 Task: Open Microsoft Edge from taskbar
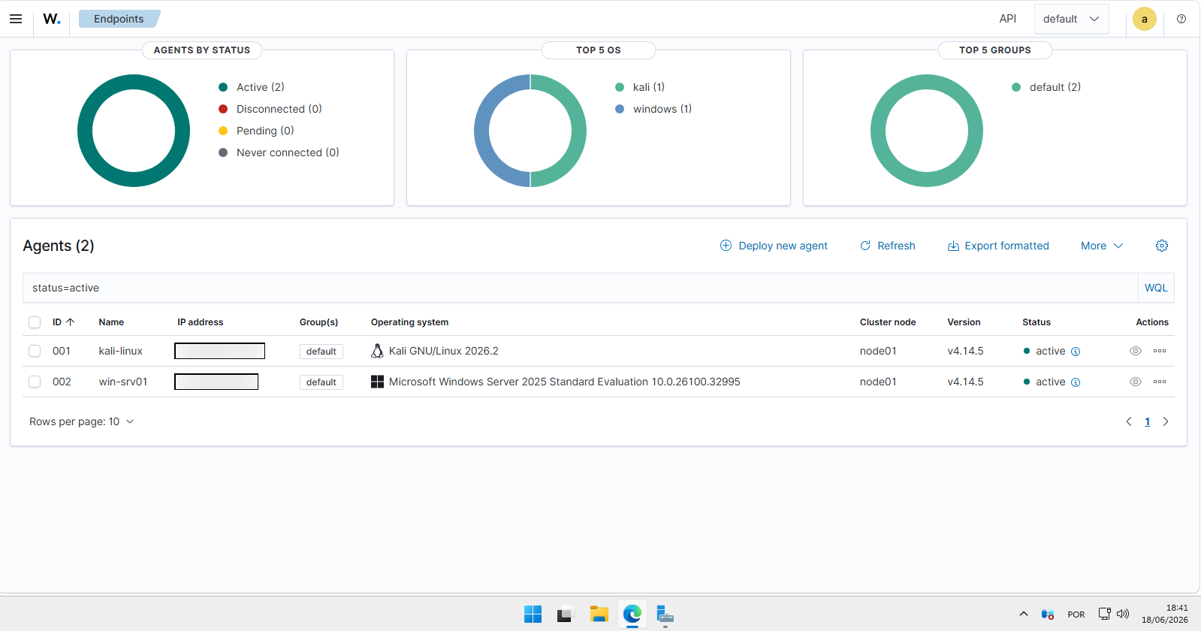click(x=632, y=614)
